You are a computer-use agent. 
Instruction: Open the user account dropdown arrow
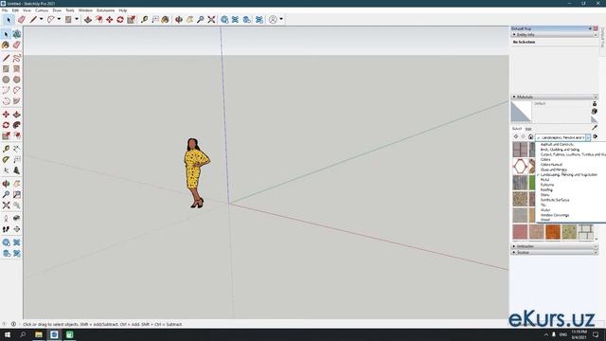click(281, 19)
